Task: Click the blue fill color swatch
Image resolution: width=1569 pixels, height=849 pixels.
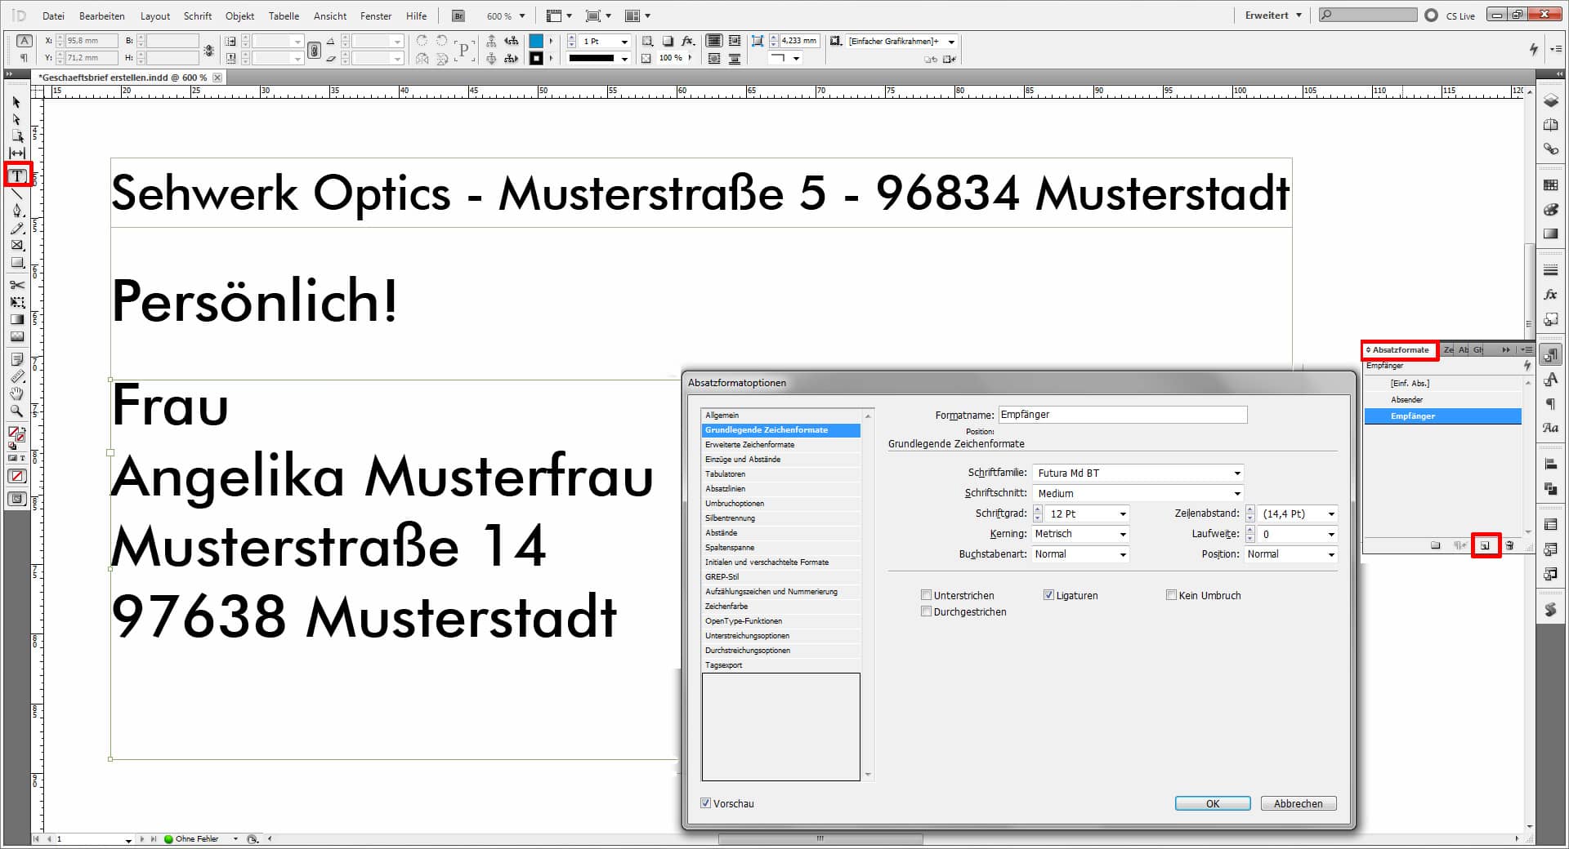Action: pos(536,41)
